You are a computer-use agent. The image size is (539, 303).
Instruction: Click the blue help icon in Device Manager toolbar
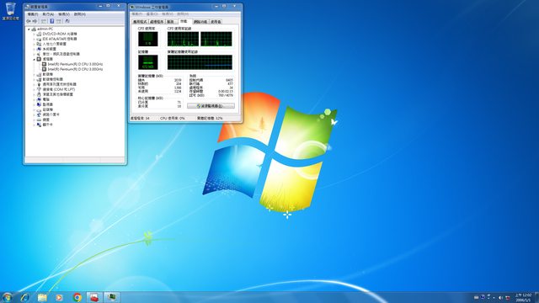click(52, 21)
